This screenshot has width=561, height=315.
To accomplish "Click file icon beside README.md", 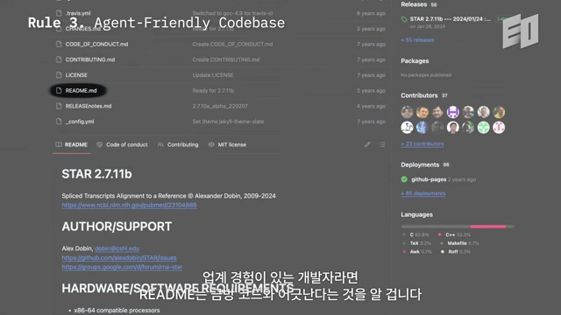I will tap(59, 91).
